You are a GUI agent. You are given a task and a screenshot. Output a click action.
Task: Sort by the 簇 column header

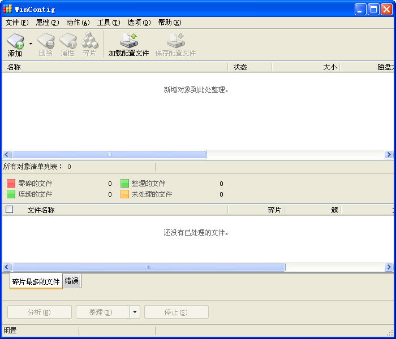pyautogui.click(x=313, y=210)
